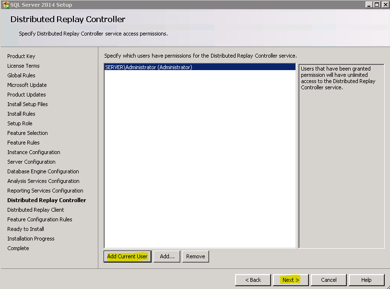Screen dimensions: 390x289
Task: Click Product Key step in sidebar
Action: pyautogui.click(x=21, y=56)
